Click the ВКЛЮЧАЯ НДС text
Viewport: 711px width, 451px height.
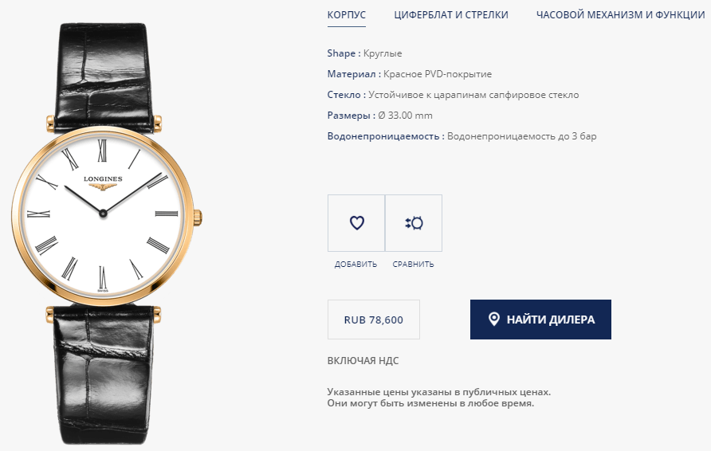363,361
